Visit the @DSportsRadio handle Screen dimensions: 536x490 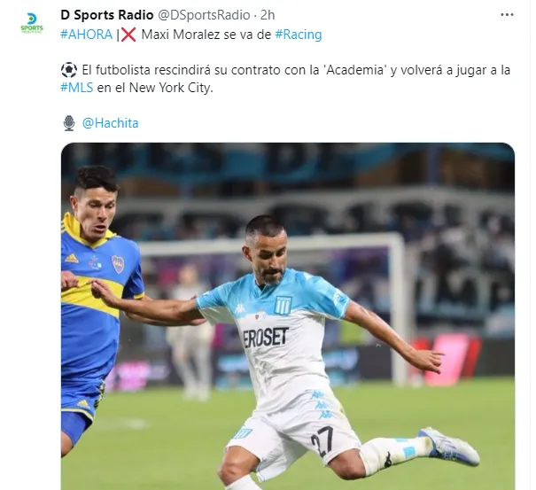[204, 15]
